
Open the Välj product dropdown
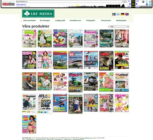point(119,27)
